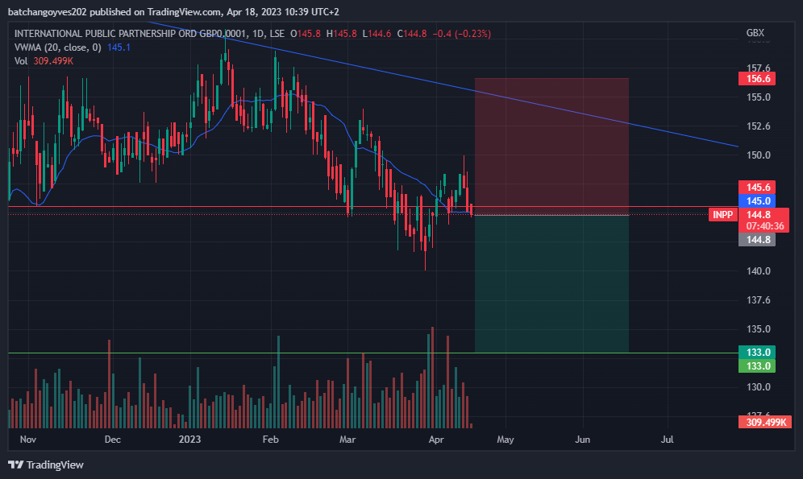Click the 07:40:36 countdown timer label
Image resolution: width=803 pixels, height=479 pixels.
click(x=764, y=226)
